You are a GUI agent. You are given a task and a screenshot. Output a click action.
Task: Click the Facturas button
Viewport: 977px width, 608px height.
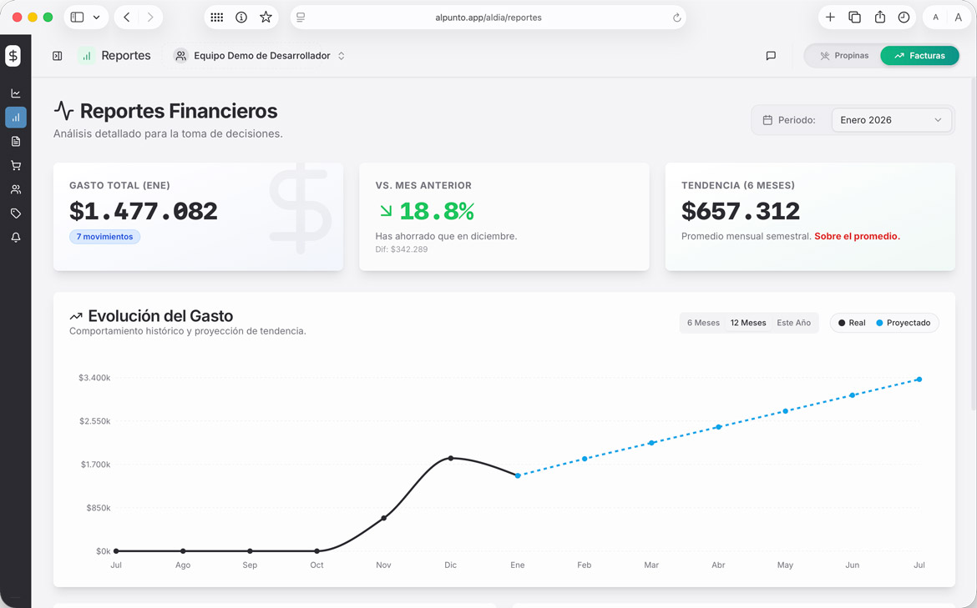tap(919, 55)
